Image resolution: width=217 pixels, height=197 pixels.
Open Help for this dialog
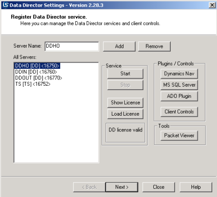[x=196, y=187]
